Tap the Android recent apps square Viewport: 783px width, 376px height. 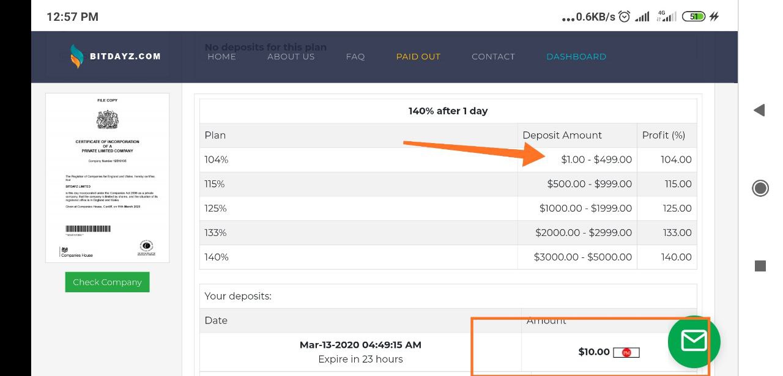[760, 266]
